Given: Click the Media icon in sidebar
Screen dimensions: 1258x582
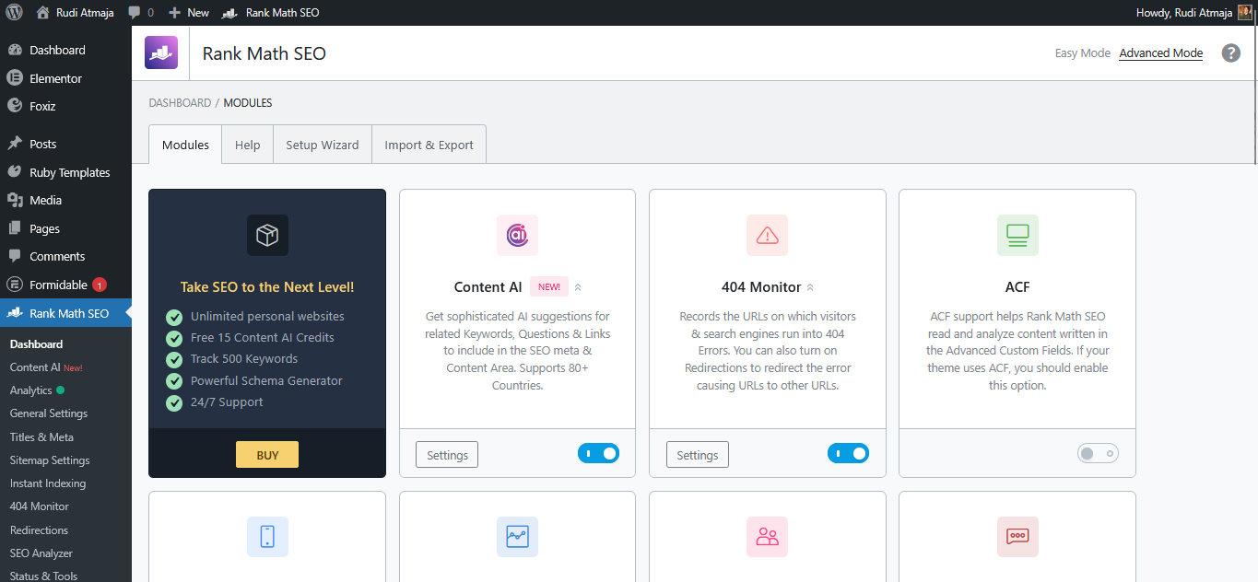Looking at the screenshot, I should tap(15, 200).
